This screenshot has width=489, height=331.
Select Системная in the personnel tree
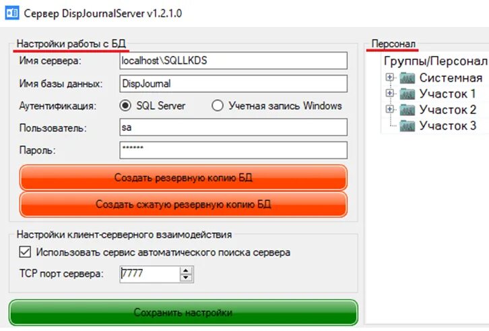[451, 78]
